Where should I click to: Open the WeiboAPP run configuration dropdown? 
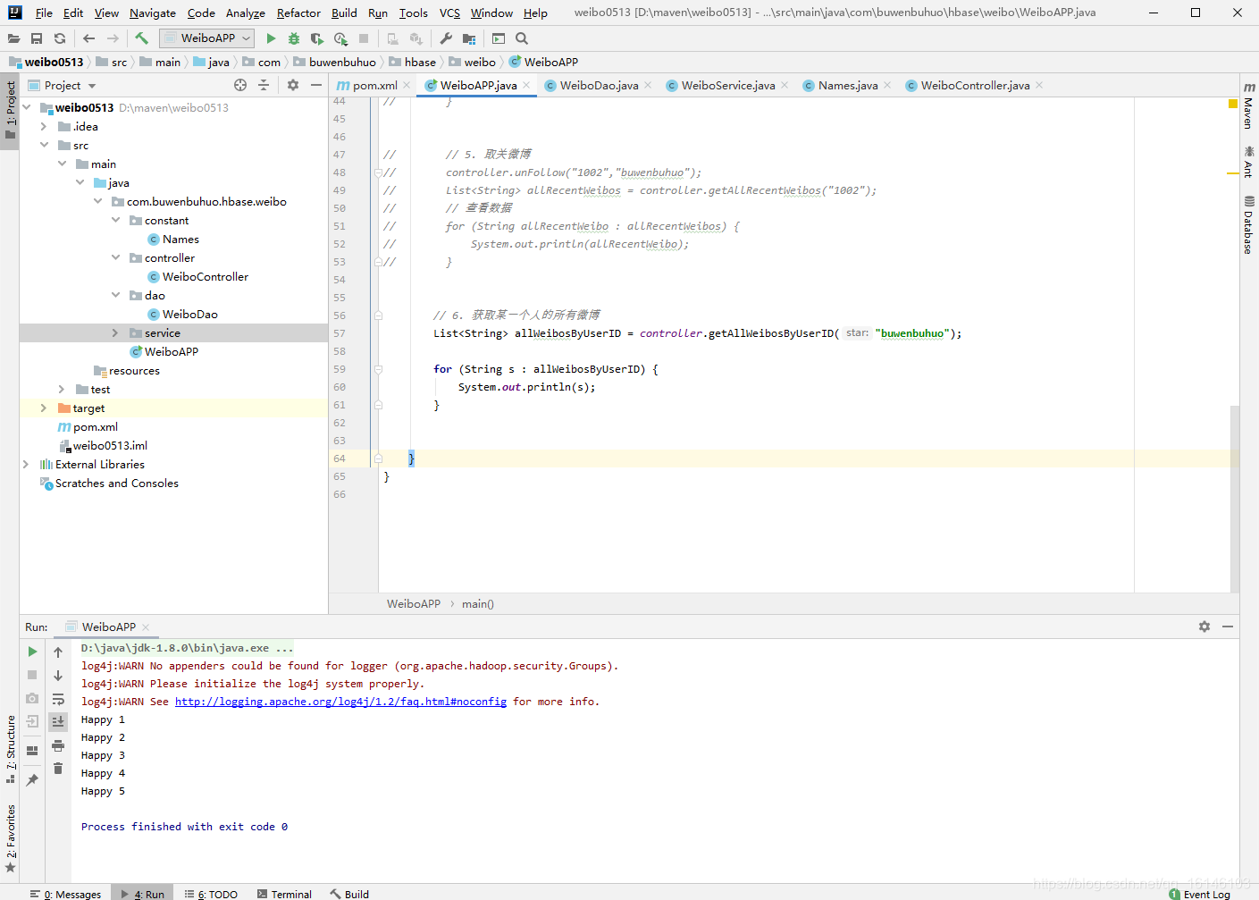click(206, 38)
